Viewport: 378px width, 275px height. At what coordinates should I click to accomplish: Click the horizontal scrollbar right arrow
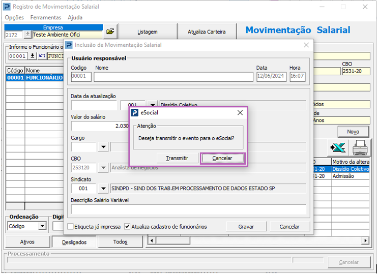[365, 240]
